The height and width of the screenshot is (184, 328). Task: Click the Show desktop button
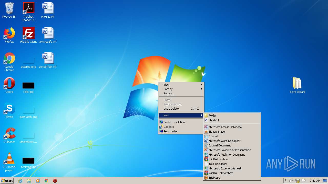tap(325, 181)
